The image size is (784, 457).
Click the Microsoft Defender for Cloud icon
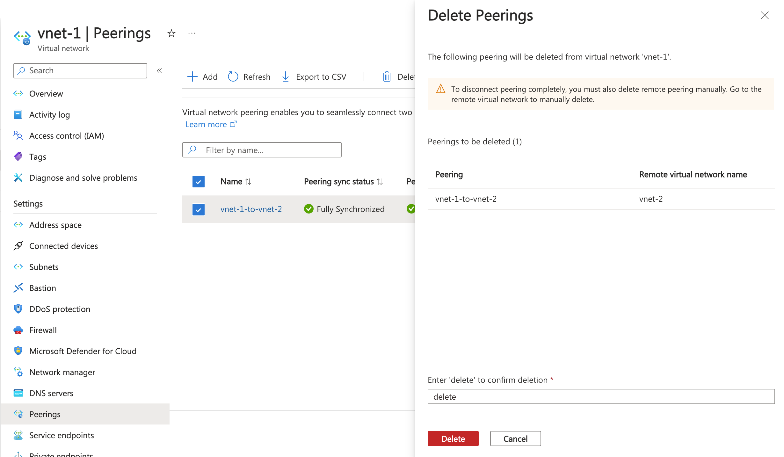click(18, 350)
